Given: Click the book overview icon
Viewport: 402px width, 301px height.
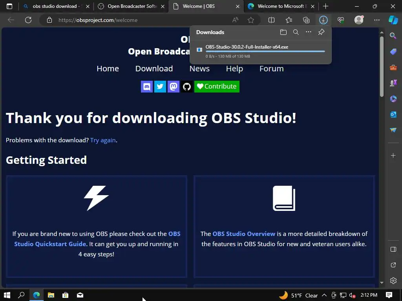Looking at the screenshot, I should tap(284, 198).
